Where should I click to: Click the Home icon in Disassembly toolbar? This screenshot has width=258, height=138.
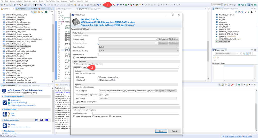(244, 53)
